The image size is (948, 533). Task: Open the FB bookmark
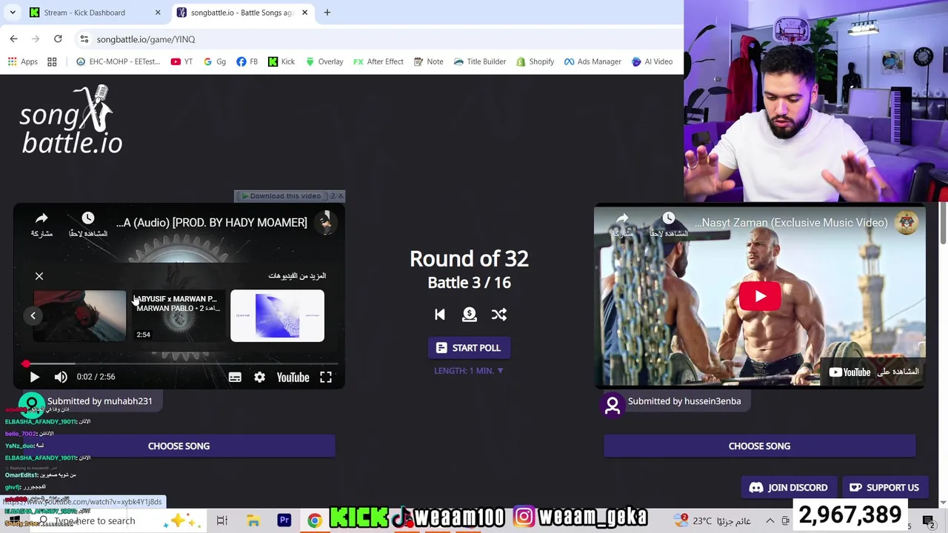247,61
